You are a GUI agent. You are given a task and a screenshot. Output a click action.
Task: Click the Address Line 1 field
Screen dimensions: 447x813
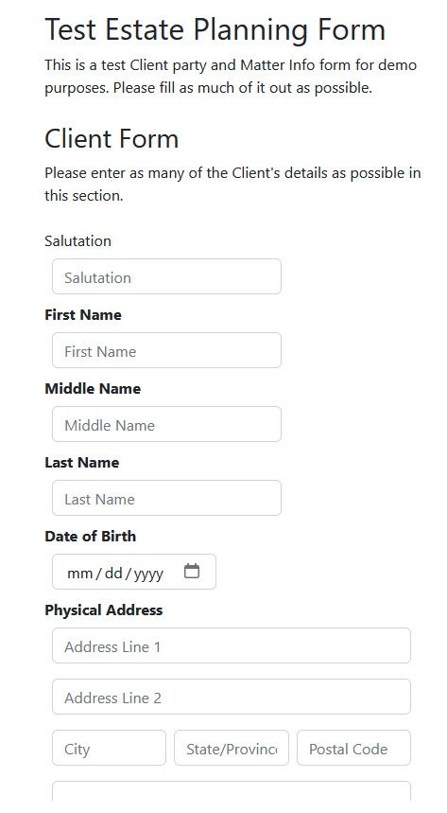(x=232, y=645)
